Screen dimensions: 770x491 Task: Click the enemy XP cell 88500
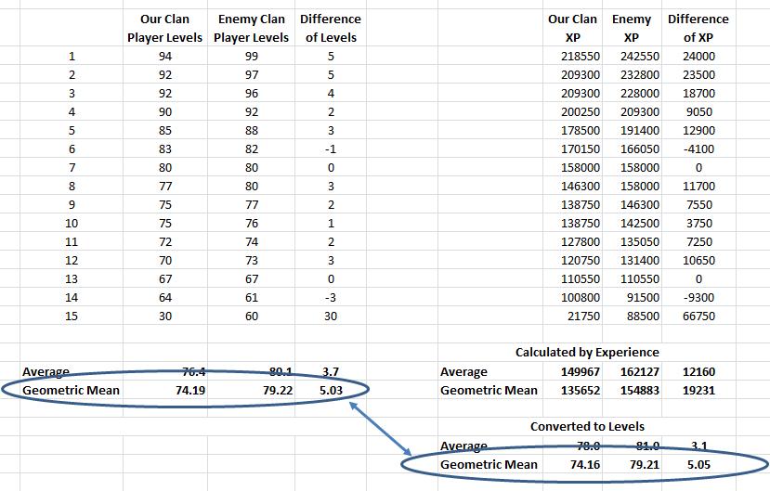(639, 317)
